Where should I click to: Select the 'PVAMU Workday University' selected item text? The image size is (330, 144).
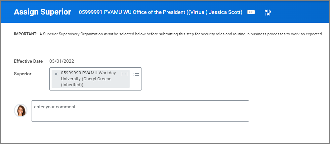click(88, 76)
